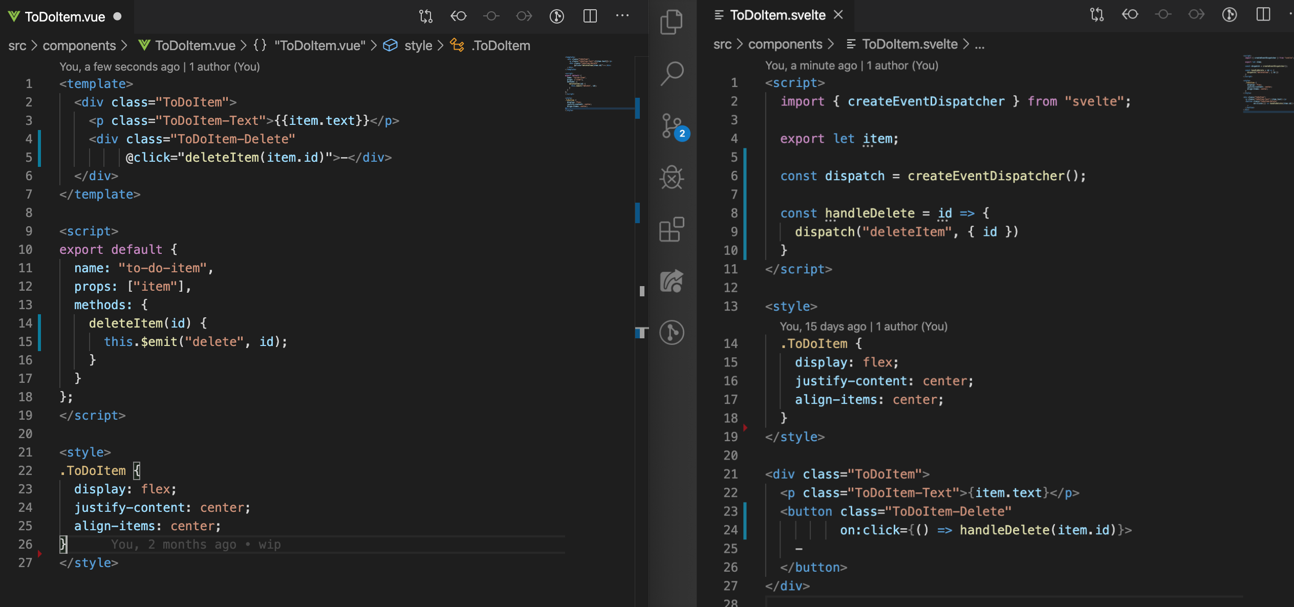Screen dimensions: 1294x607
Task: Open Explorer in the activity bar
Action: pos(672,23)
